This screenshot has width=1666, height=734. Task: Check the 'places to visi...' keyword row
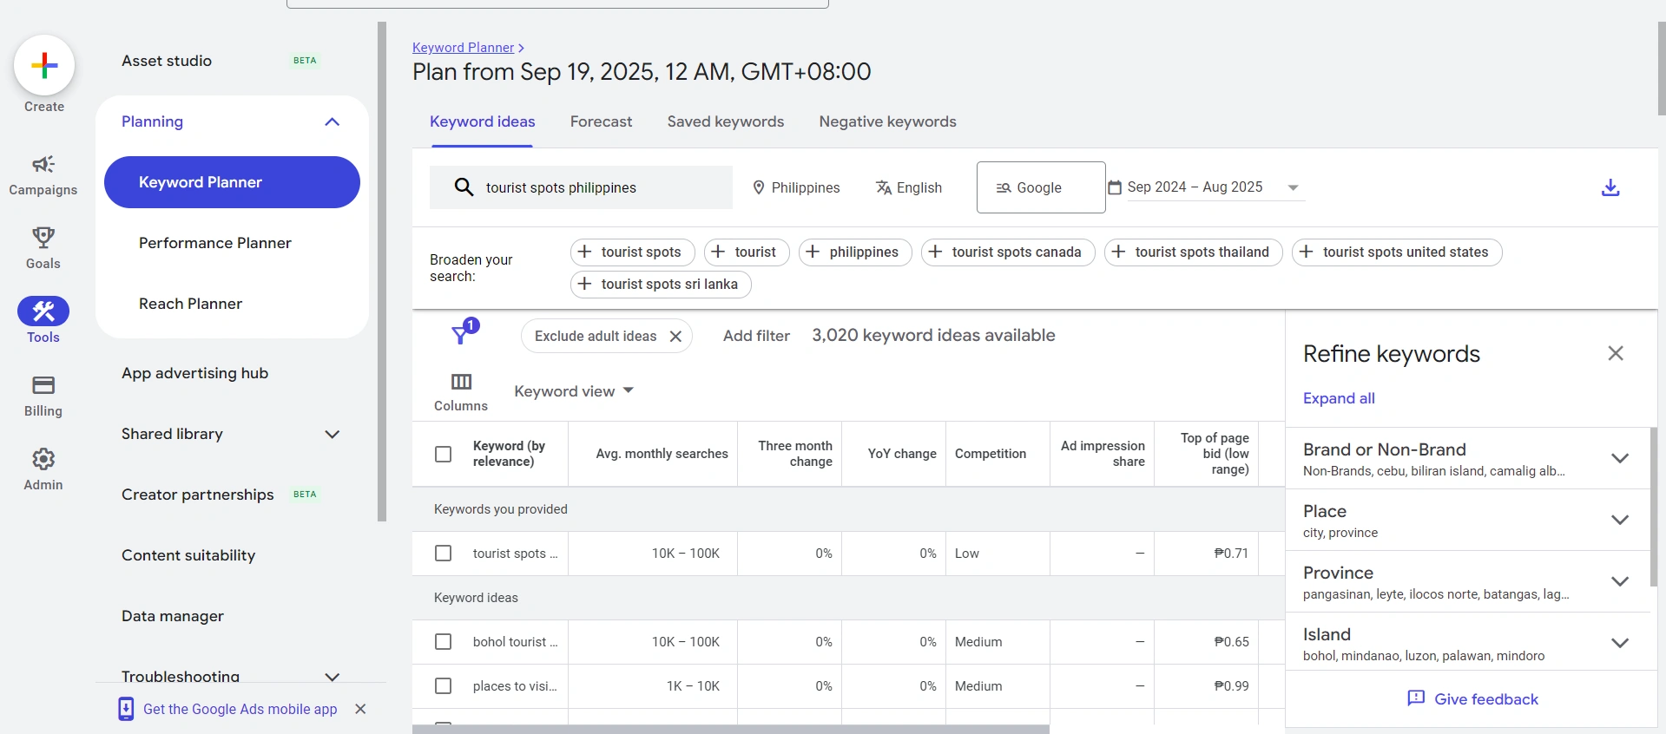443,685
